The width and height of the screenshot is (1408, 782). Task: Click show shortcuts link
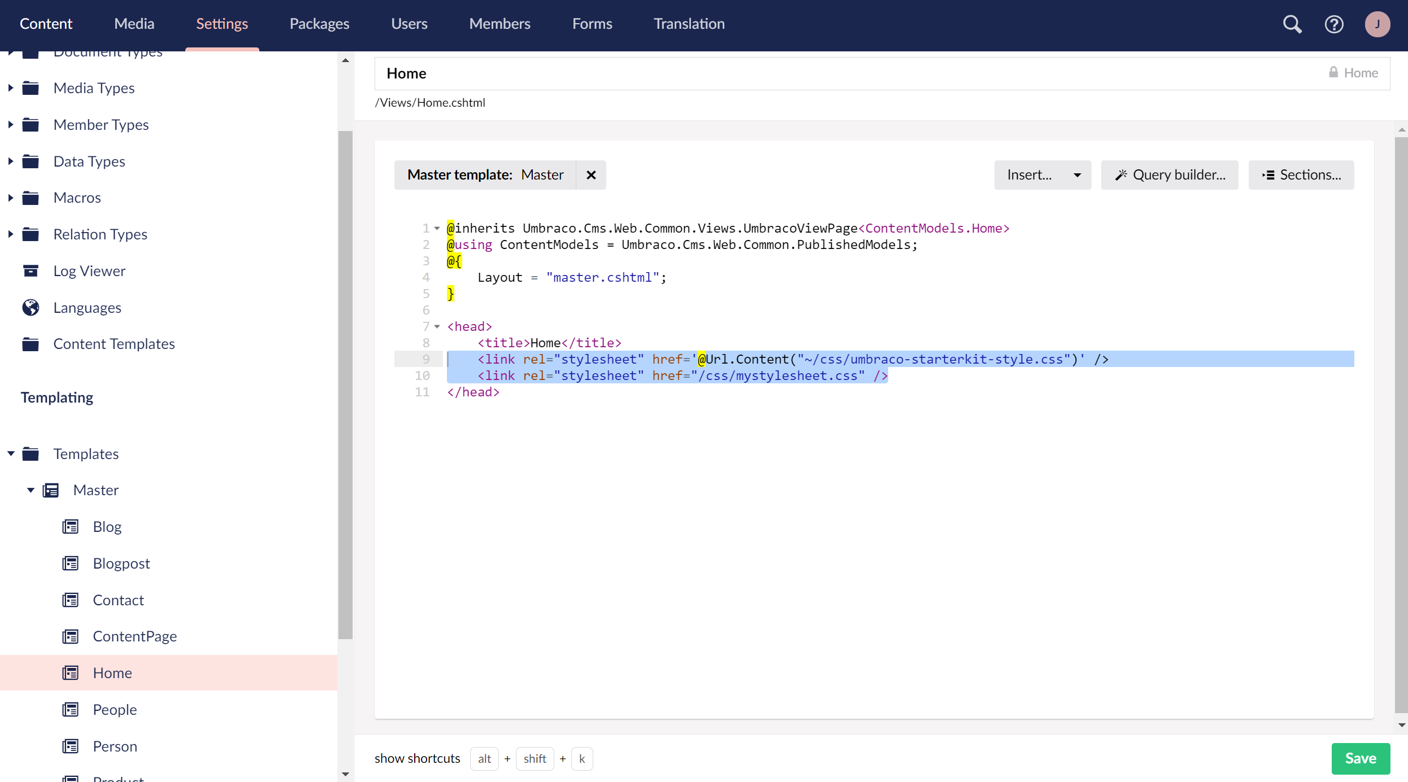(417, 758)
